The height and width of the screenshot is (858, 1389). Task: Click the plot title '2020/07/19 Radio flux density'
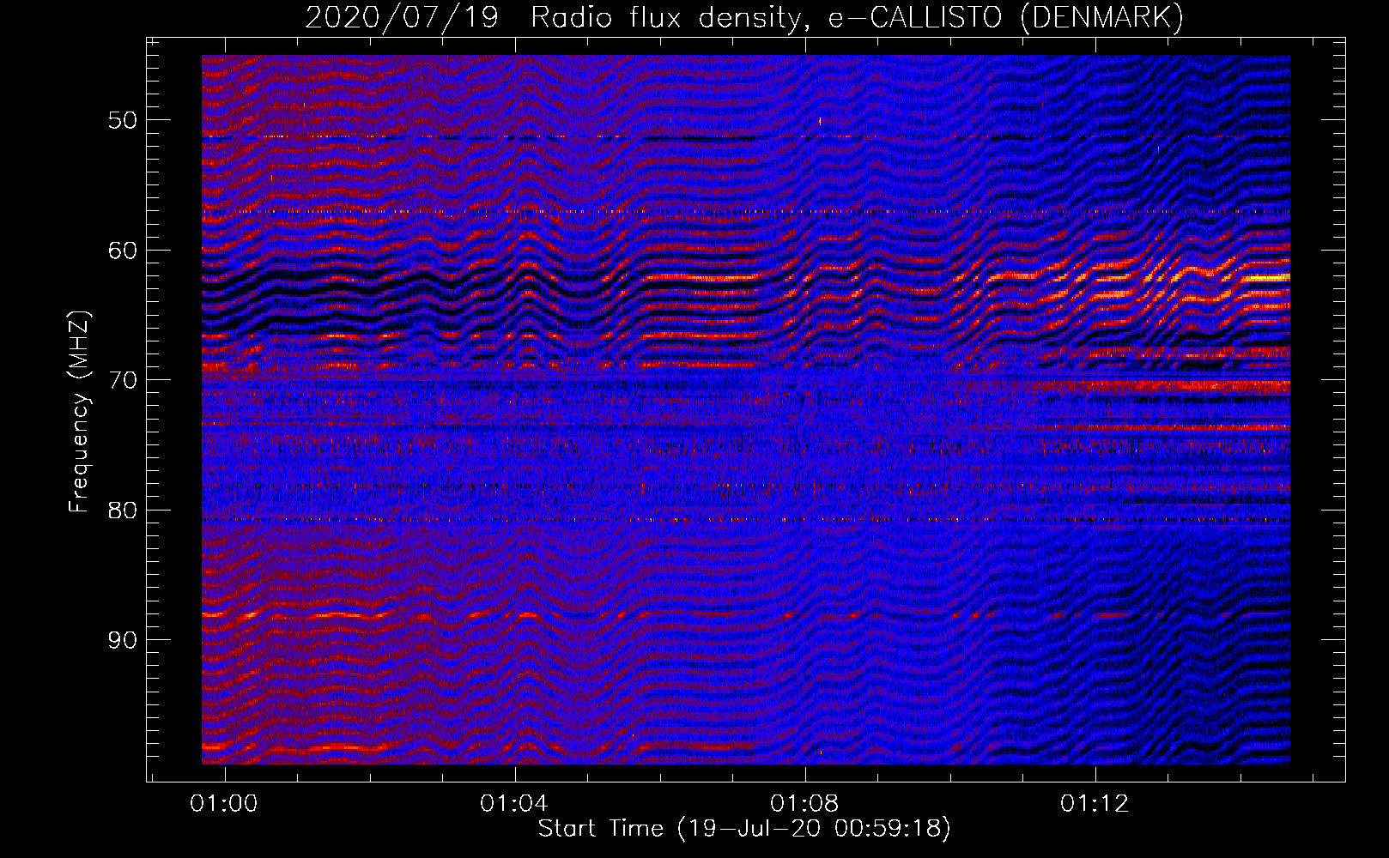tap(744, 18)
